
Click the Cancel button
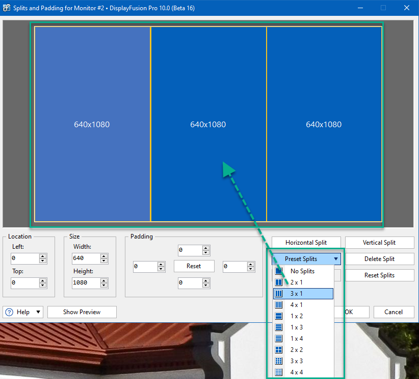(x=394, y=312)
